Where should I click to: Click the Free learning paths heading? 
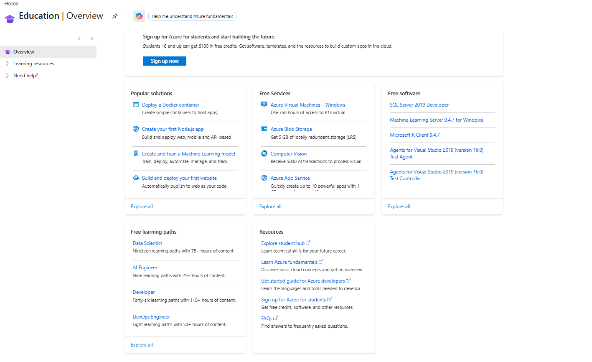[154, 232]
